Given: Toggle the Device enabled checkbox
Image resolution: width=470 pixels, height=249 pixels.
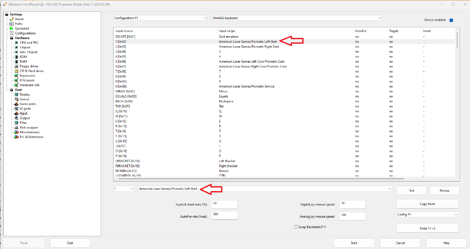Looking at the screenshot, I should click(451, 20).
